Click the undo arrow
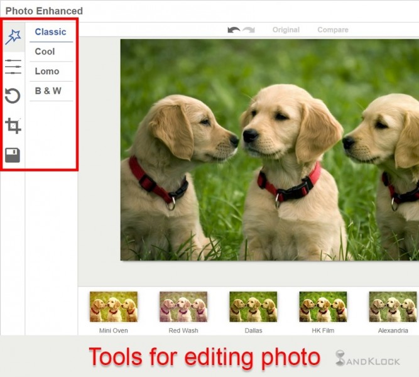This screenshot has height=377, width=419. (x=234, y=30)
